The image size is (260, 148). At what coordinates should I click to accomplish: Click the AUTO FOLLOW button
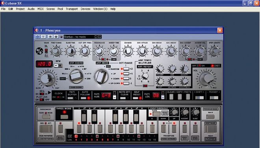point(84,98)
